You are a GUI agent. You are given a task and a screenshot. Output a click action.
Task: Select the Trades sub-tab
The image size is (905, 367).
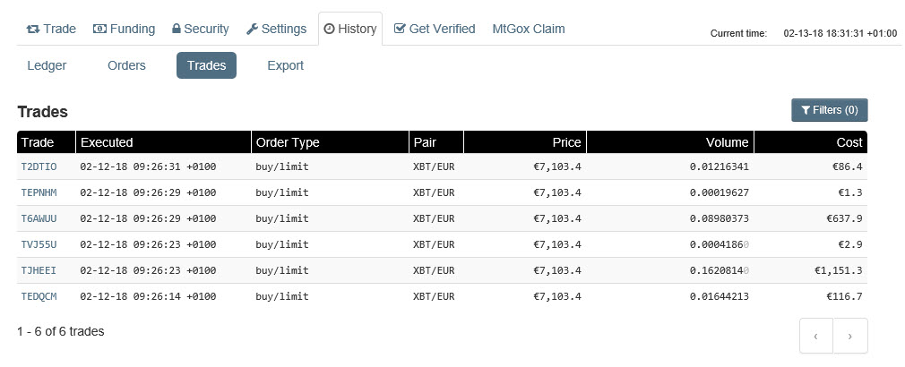[206, 65]
